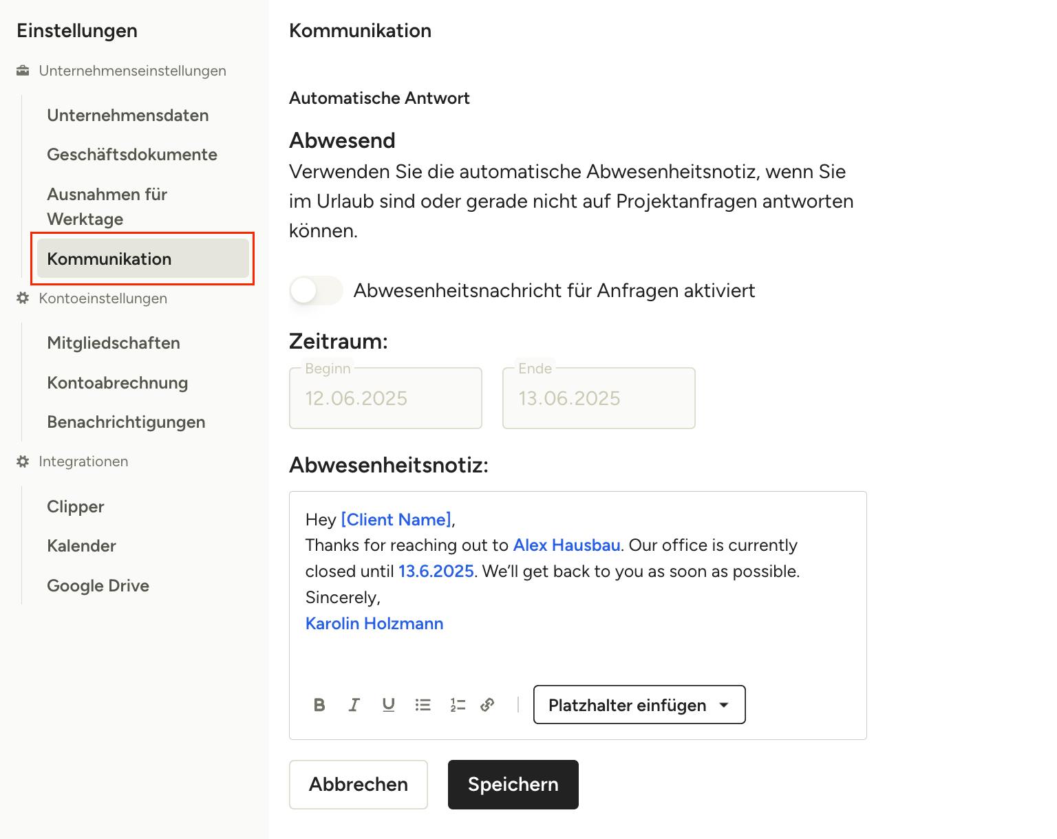Click the briefcase icon beside Unternehmenseinstellungen
1057x839 pixels.
coord(23,71)
